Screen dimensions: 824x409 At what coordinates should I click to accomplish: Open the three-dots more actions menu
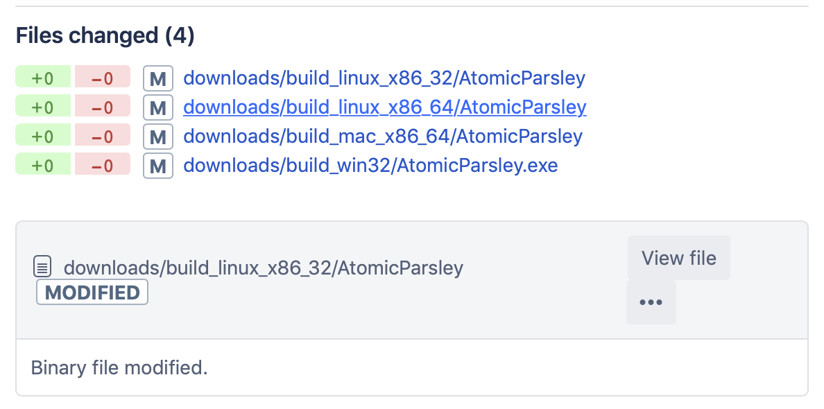click(651, 302)
